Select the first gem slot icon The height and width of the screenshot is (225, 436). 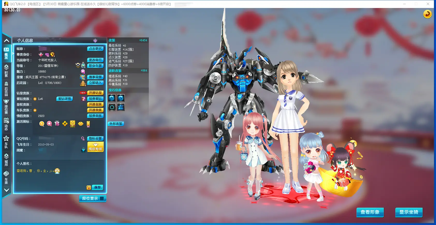click(112, 98)
